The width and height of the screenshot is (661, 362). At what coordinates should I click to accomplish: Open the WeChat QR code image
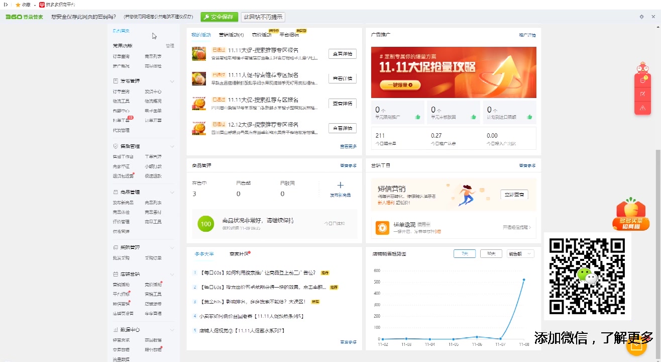pyautogui.click(x=587, y=276)
